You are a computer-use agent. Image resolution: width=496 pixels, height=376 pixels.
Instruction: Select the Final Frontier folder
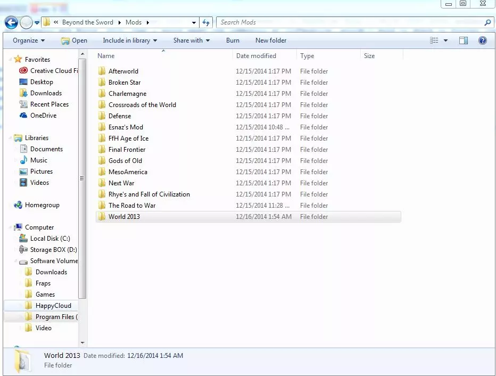pos(127,149)
